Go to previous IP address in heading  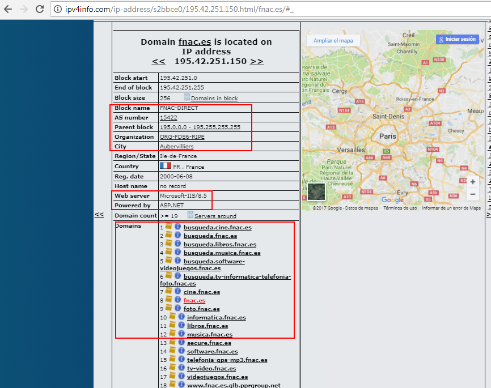click(x=159, y=61)
